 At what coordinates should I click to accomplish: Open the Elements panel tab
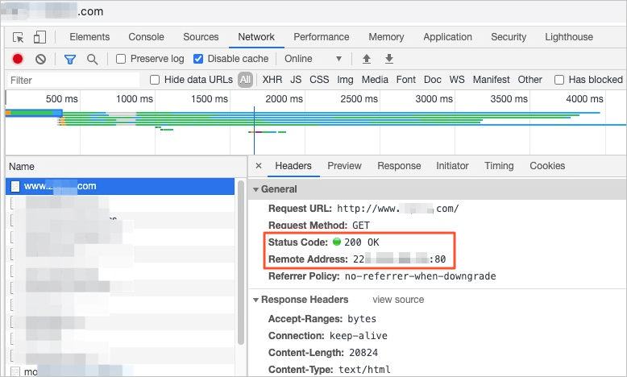[89, 37]
